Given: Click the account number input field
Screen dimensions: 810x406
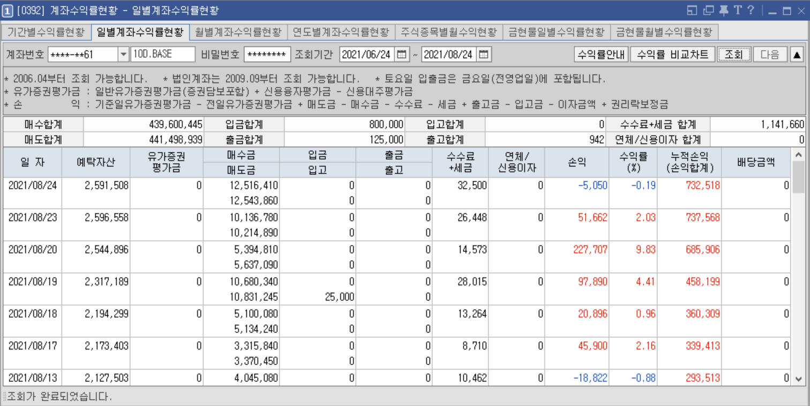Looking at the screenshot, I should [x=82, y=55].
